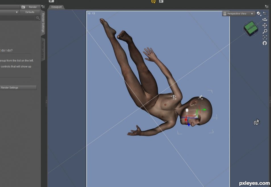Click the camera icon at the top left
The width and height of the screenshot is (271, 187).
[51, 1]
